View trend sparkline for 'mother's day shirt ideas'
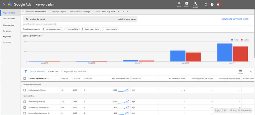 123,107
